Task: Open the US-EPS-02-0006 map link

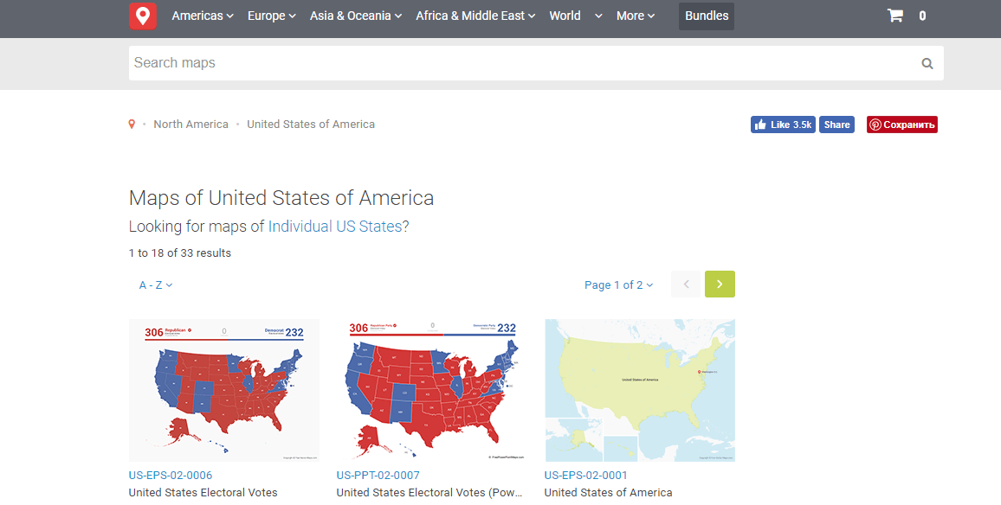Action: [x=171, y=475]
